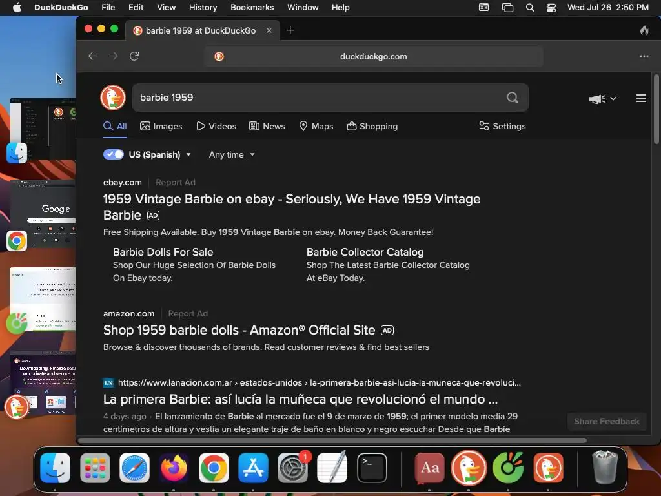Viewport: 661px width, 496px height.
Task: Click the ebay.com ad domain text
Action: (122, 183)
